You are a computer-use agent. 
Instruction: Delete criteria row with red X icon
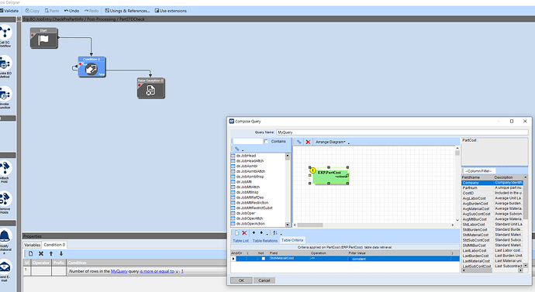pos(244,232)
